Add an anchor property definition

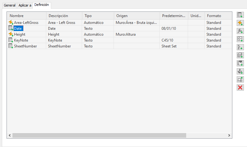click(240, 71)
